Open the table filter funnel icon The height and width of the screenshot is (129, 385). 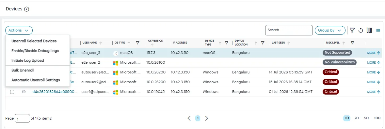click(x=352, y=30)
